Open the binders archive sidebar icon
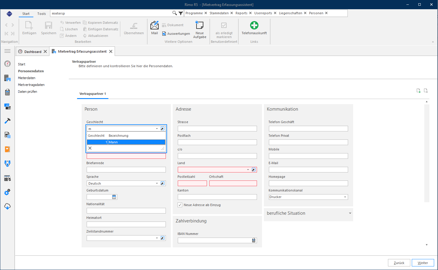This screenshot has width=438, height=270. [7, 178]
